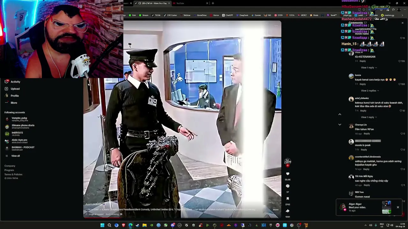Viewport: 408px width, 229px height.
Task: Open the Kick bookmark
Action: pyautogui.click(x=132, y=15)
